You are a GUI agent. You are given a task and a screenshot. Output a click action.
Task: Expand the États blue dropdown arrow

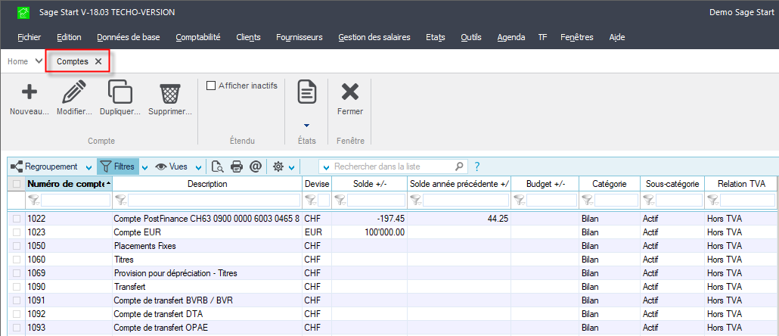(x=306, y=125)
